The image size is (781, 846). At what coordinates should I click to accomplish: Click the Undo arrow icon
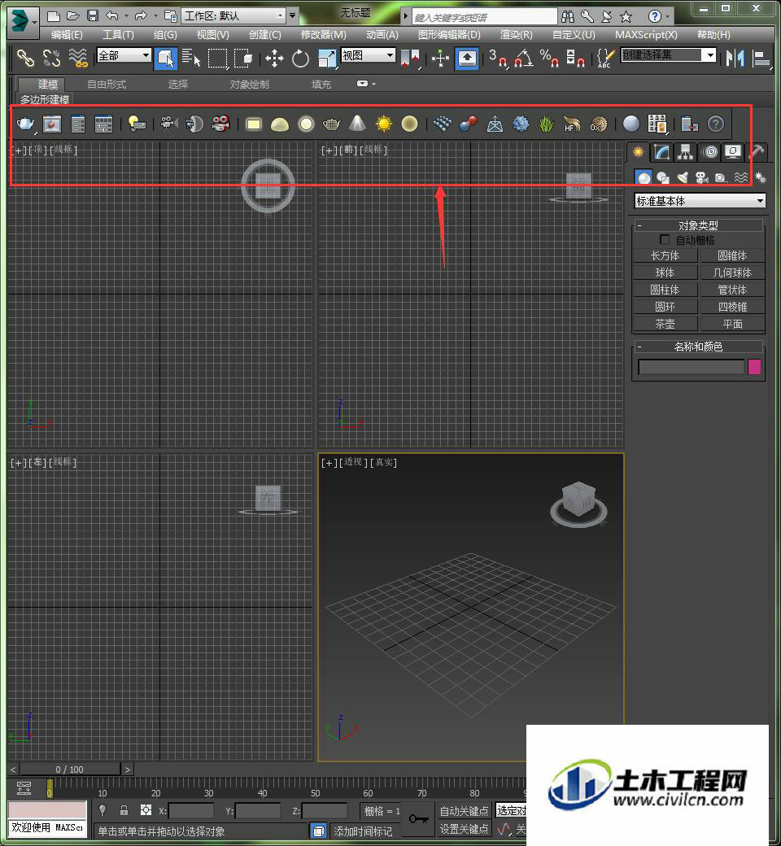point(111,16)
